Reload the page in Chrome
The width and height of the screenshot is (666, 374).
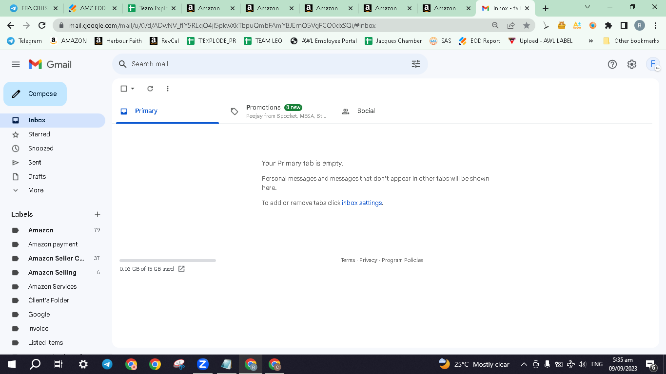click(42, 25)
